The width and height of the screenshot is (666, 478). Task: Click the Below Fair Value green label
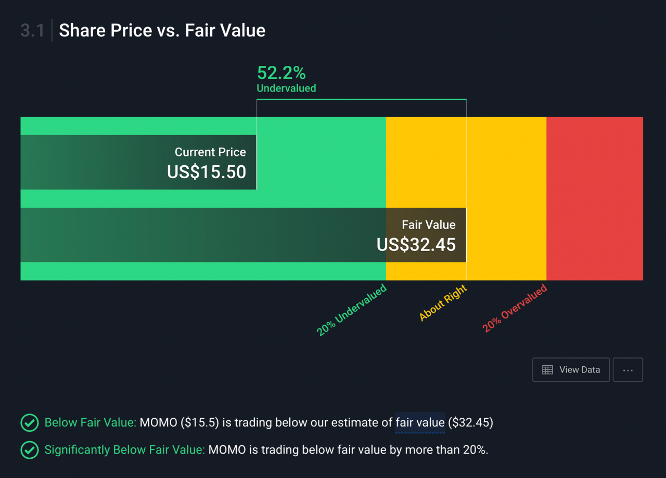(x=91, y=423)
